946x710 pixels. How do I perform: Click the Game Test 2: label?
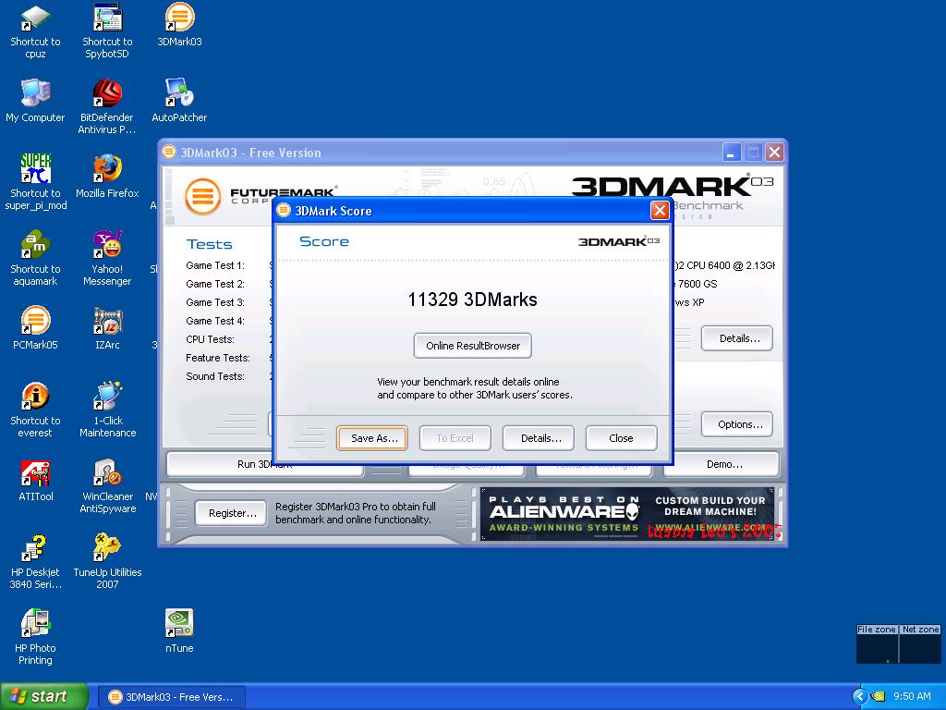point(215,284)
